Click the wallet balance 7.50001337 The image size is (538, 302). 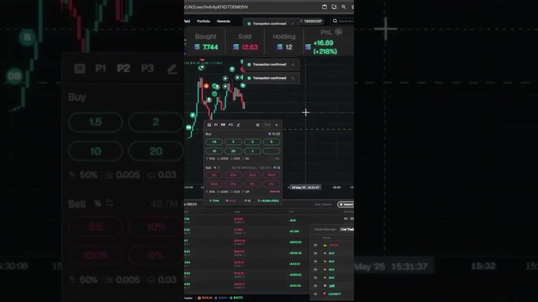click(x=313, y=21)
